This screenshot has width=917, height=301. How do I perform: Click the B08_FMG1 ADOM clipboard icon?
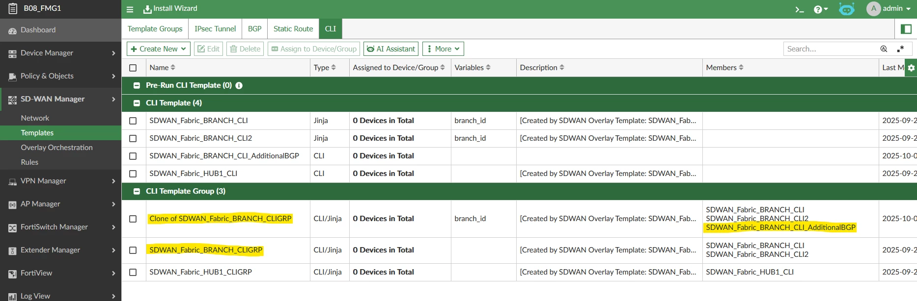[x=13, y=8]
